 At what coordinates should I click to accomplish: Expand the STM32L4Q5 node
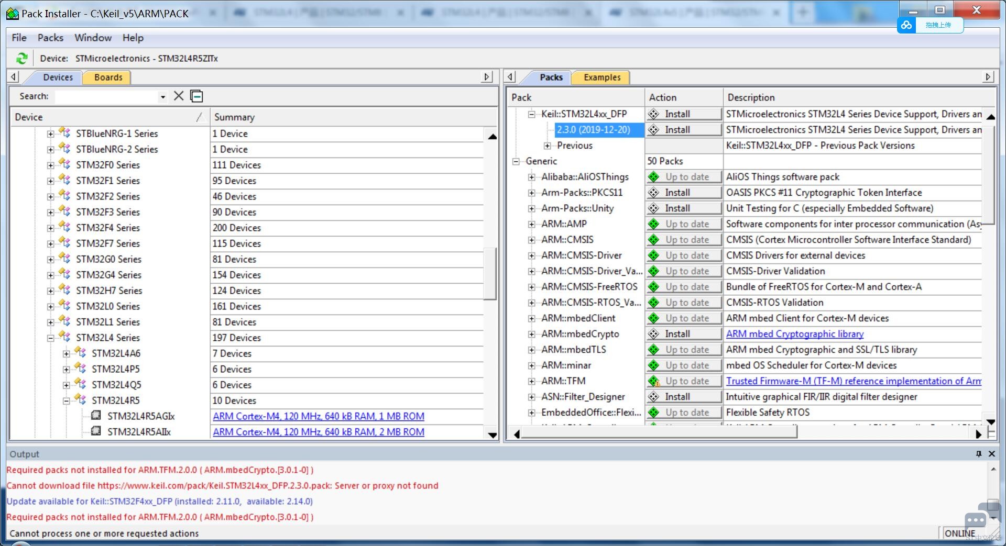click(x=67, y=385)
